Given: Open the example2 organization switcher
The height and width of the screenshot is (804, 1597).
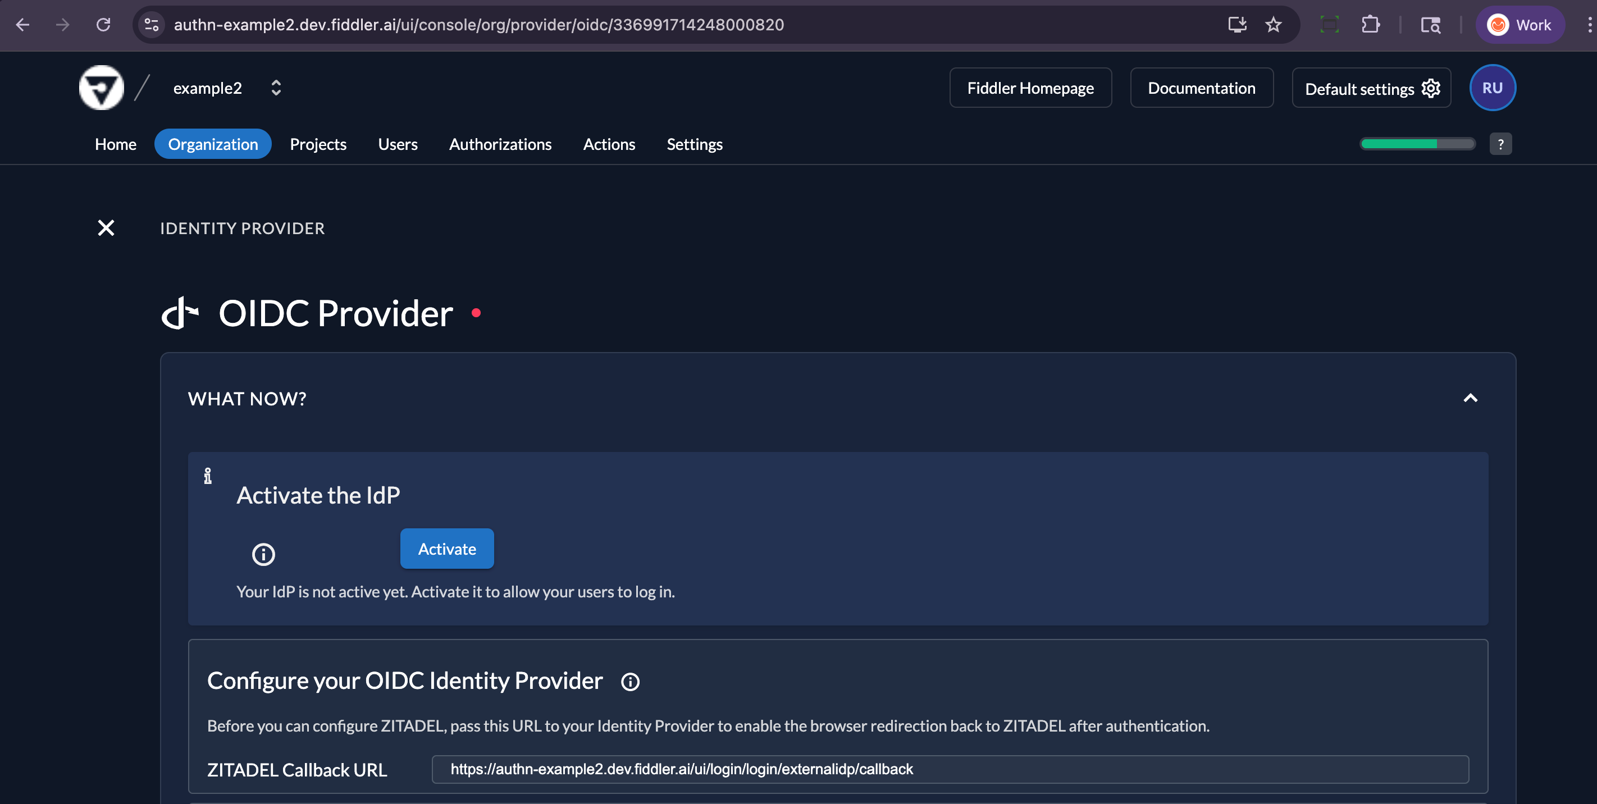Looking at the screenshot, I should coord(277,88).
